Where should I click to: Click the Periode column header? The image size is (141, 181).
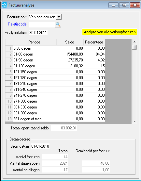coord(35,42)
